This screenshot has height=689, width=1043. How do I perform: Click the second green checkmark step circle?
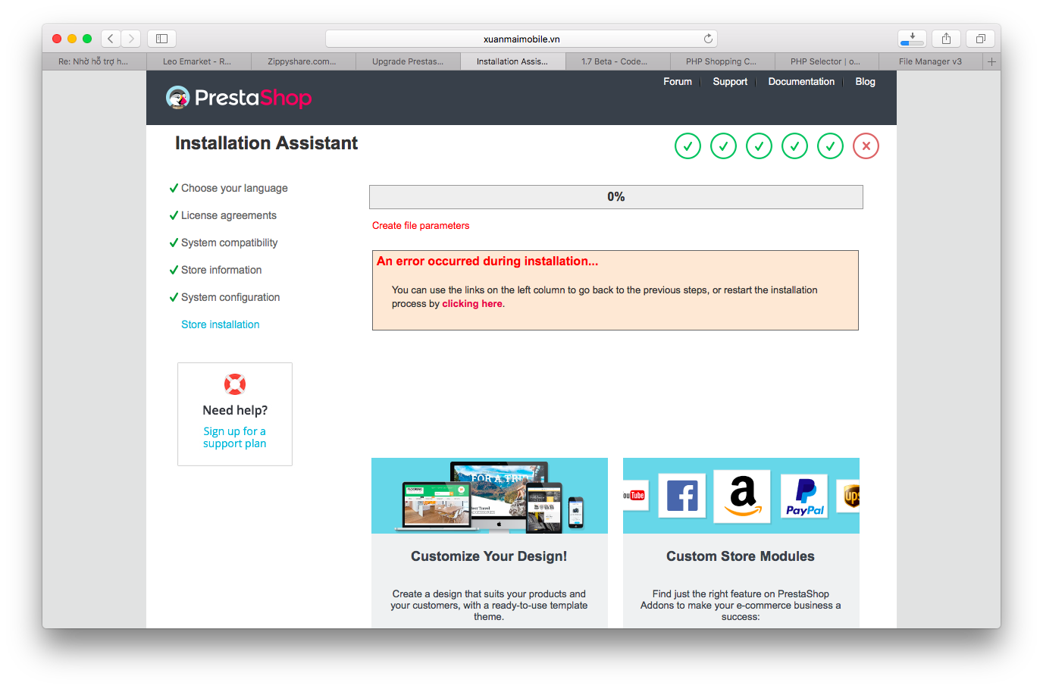pos(723,146)
